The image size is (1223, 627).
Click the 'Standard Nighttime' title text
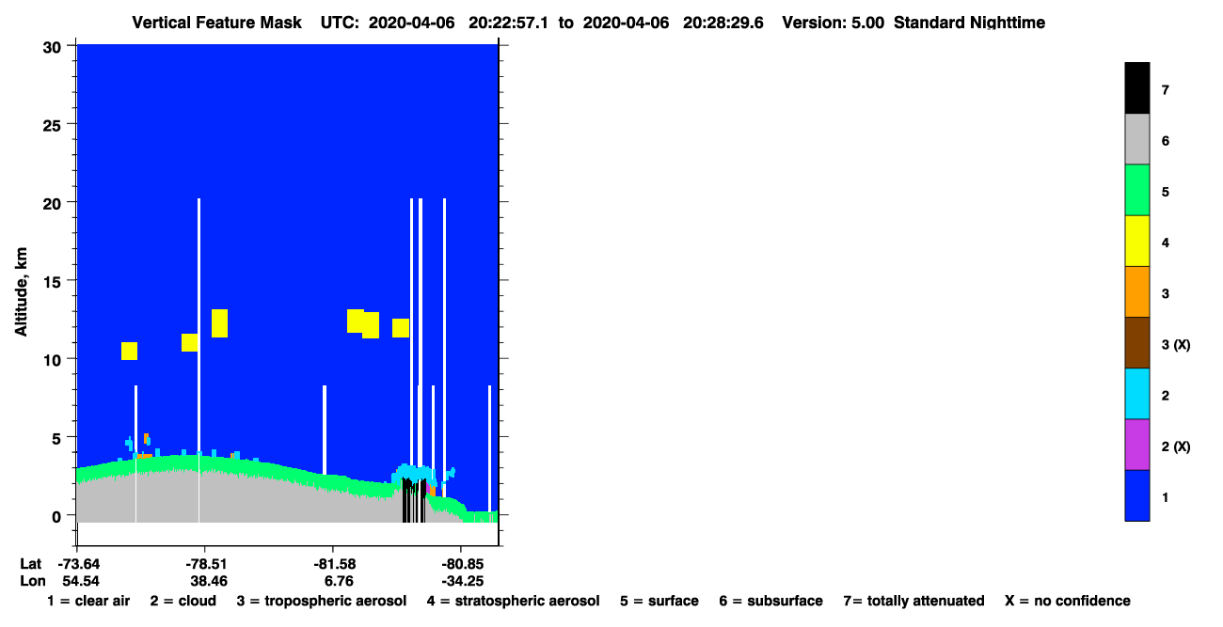[x=969, y=23]
